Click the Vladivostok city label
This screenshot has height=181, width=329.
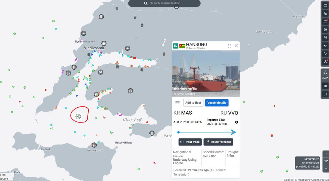(x=94, y=48)
